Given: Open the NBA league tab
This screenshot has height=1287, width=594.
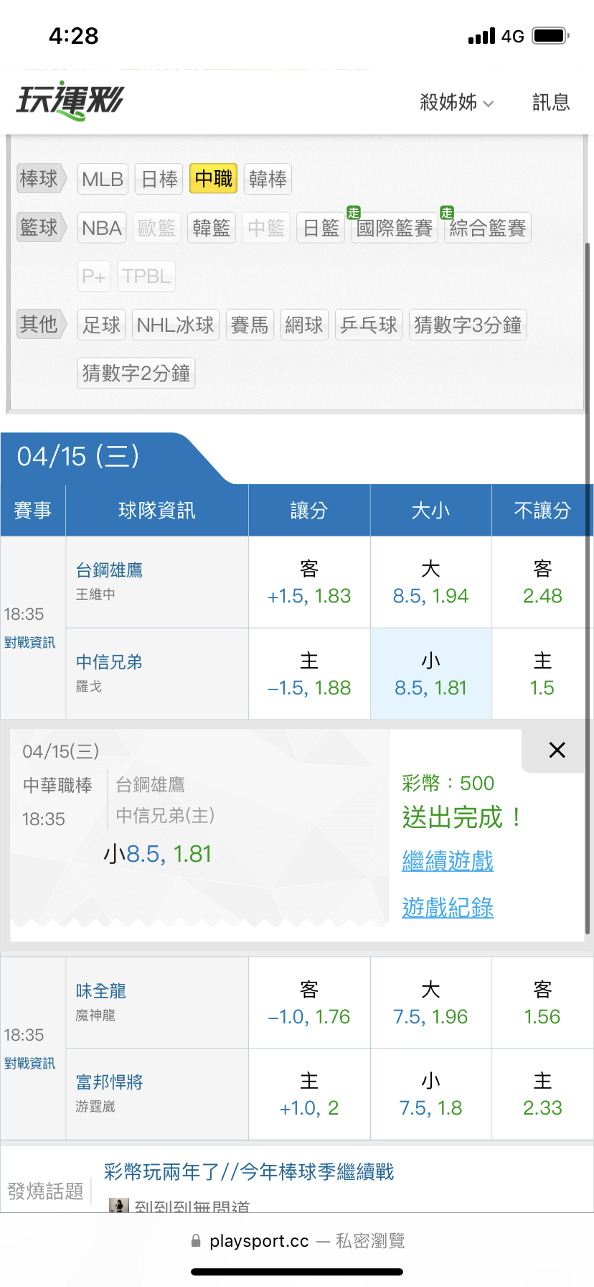Looking at the screenshot, I should [x=102, y=228].
